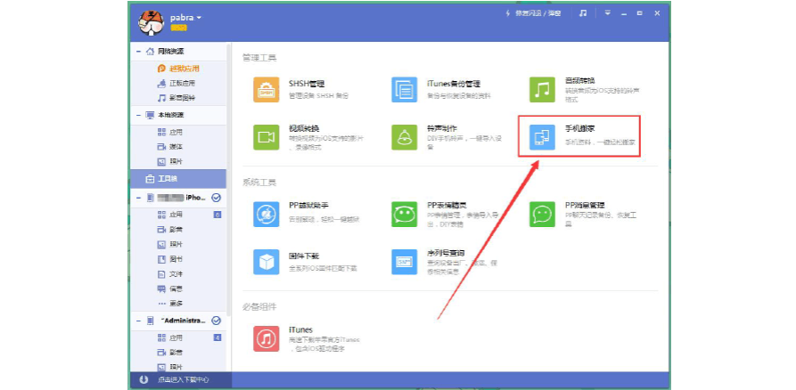Select the messages 信息 item under iPhone
Screen dimensions: 796x390
pos(170,288)
